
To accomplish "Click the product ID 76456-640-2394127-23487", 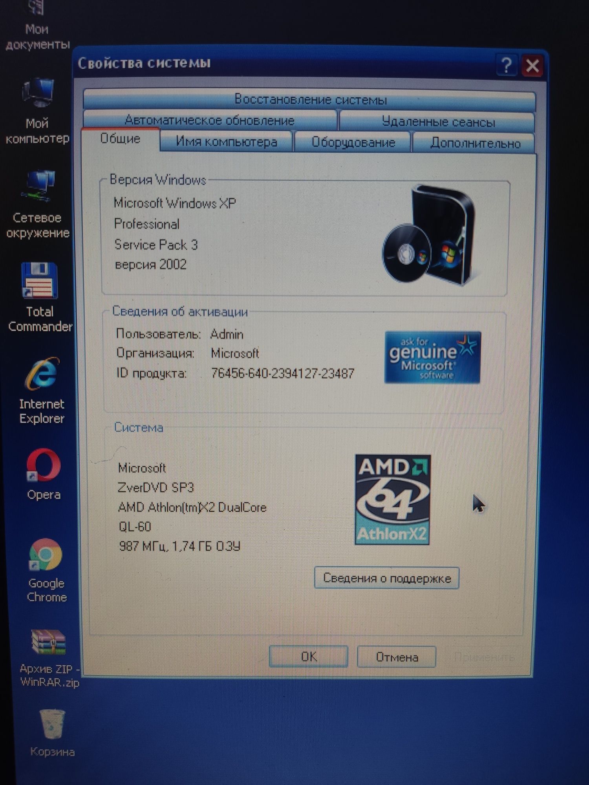I will coord(283,373).
